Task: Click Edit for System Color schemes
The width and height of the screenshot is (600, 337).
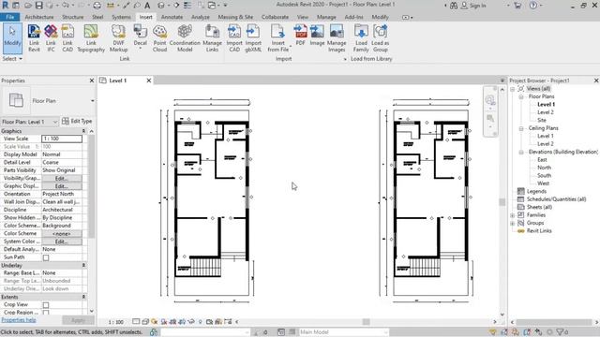Action: pos(62,242)
